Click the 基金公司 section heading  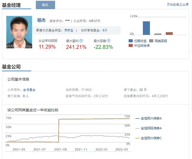[x=11, y=66]
